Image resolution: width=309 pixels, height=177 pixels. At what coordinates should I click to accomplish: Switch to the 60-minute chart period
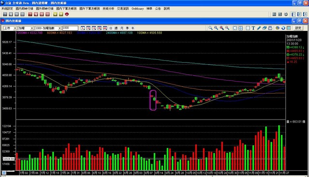[x=105, y=28]
